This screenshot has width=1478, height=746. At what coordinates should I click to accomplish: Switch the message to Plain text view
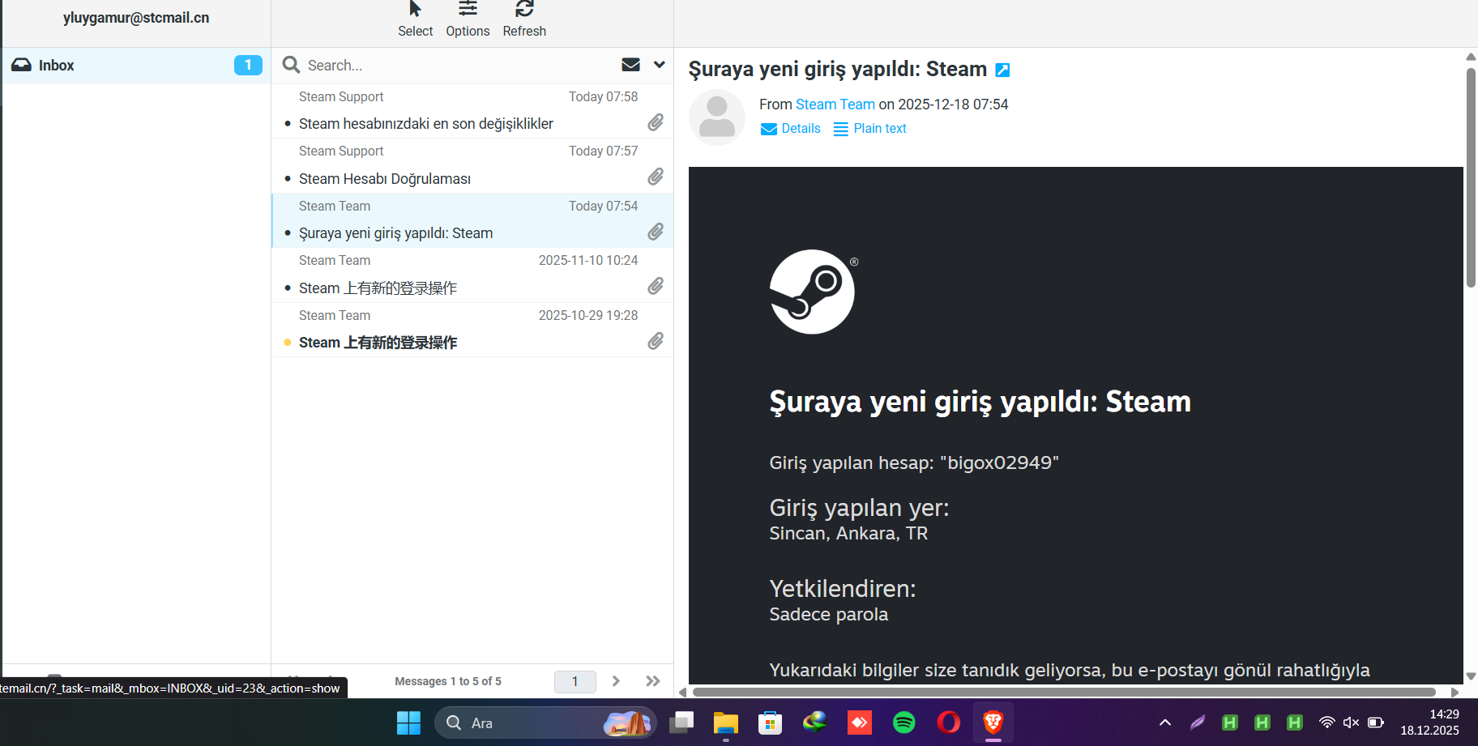(x=870, y=129)
